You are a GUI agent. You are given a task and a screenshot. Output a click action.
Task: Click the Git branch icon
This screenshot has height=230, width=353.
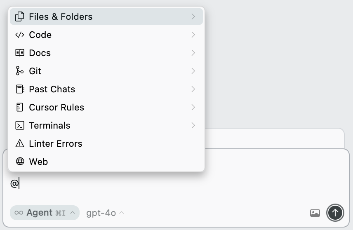pyautogui.click(x=19, y=71)
